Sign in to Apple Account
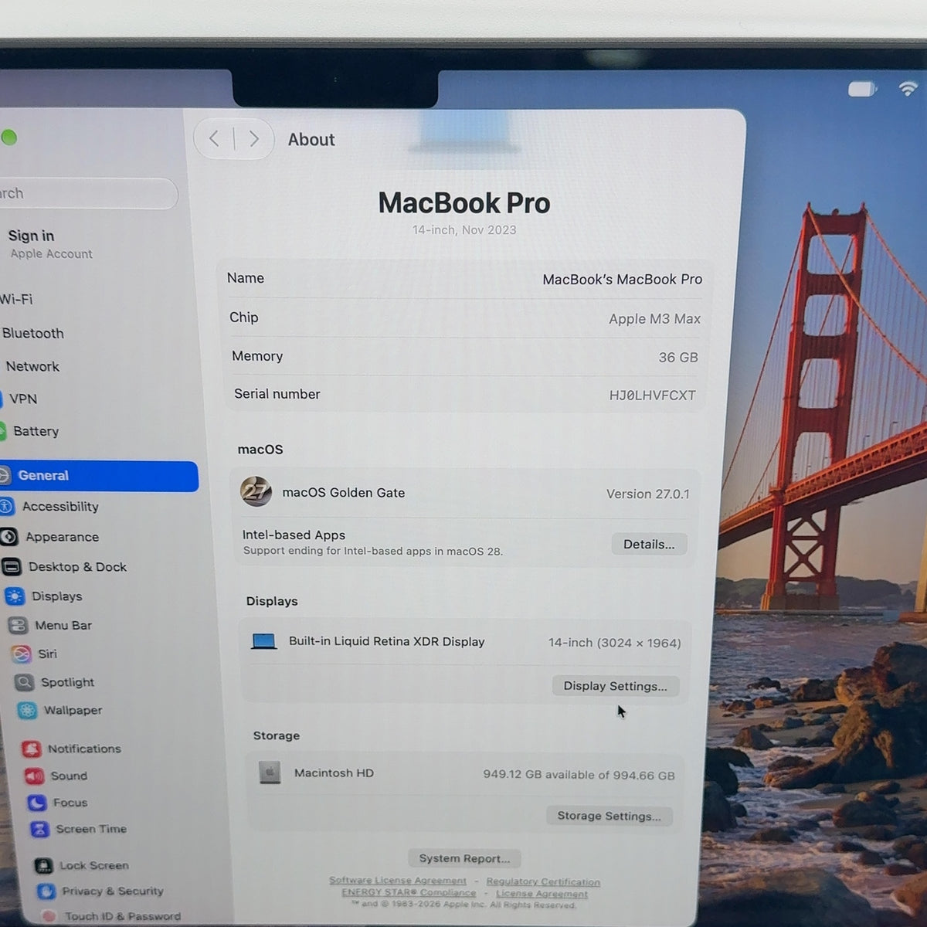The image size is (927, 927). [49, 243]
